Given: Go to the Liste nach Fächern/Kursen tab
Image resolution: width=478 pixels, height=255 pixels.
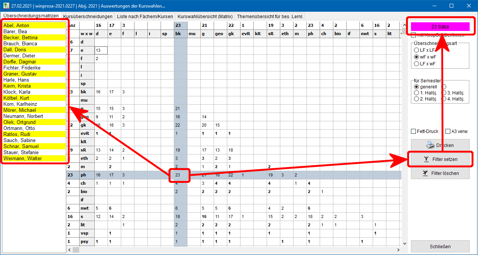Looking at the screenshot, I should pos(145,17).
